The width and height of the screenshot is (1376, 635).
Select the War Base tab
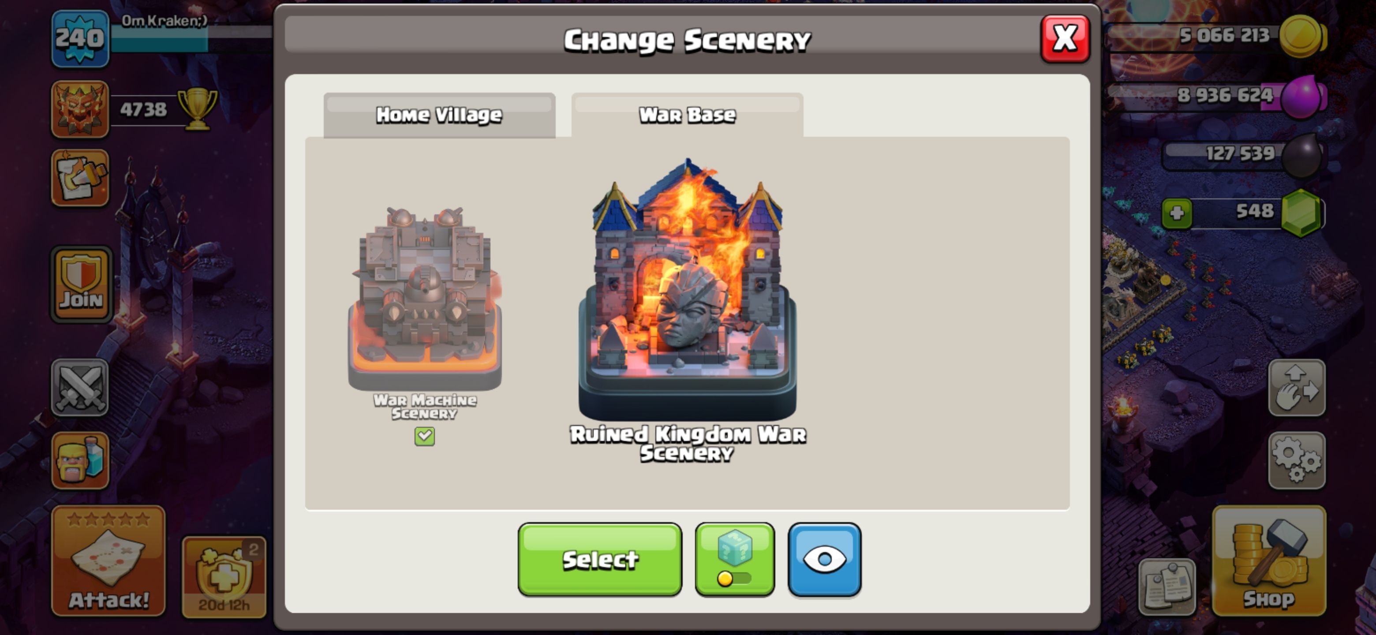coord(688,115)
